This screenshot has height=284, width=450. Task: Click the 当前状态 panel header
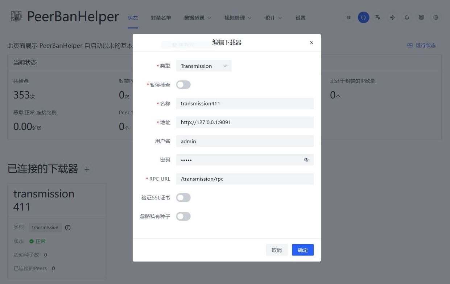click(25, 62)
